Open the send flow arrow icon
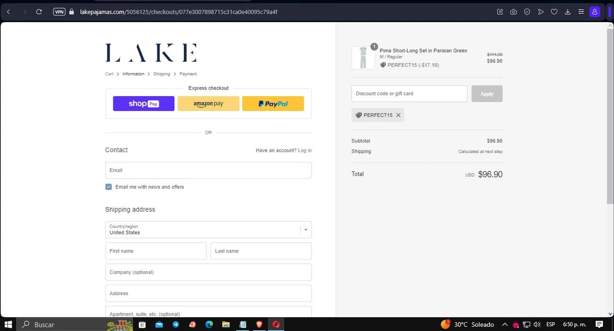 pyautogui.click(x=540, y=12)
